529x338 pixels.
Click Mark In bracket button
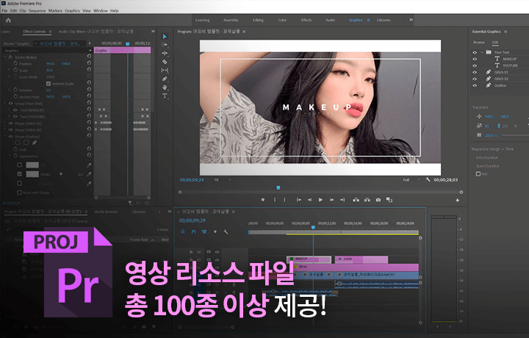[x=275, y=200]
